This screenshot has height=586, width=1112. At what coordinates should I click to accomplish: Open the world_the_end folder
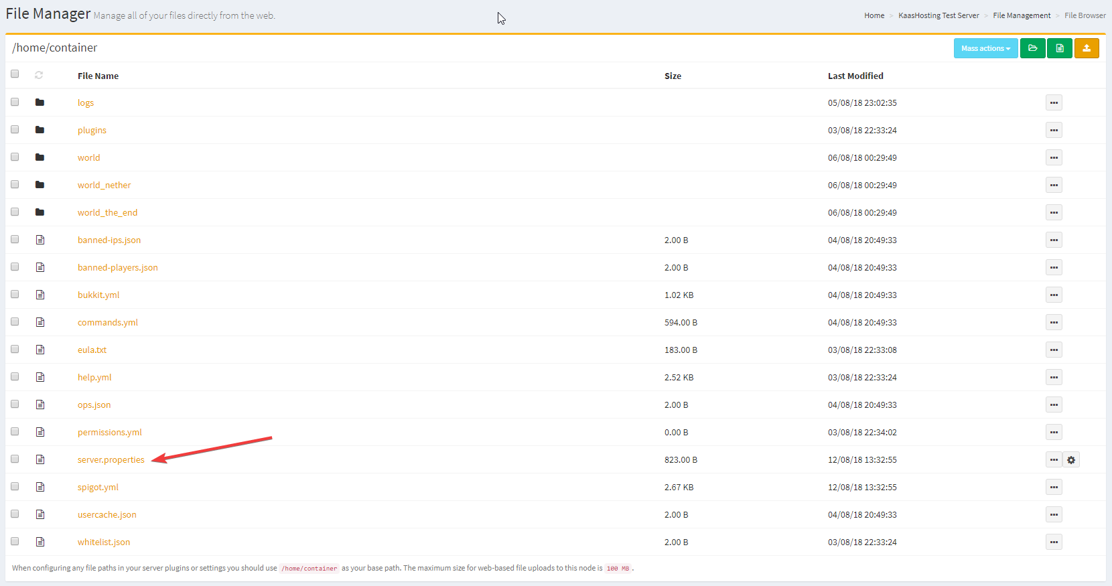pyautogui.click(x=107, y=213)
